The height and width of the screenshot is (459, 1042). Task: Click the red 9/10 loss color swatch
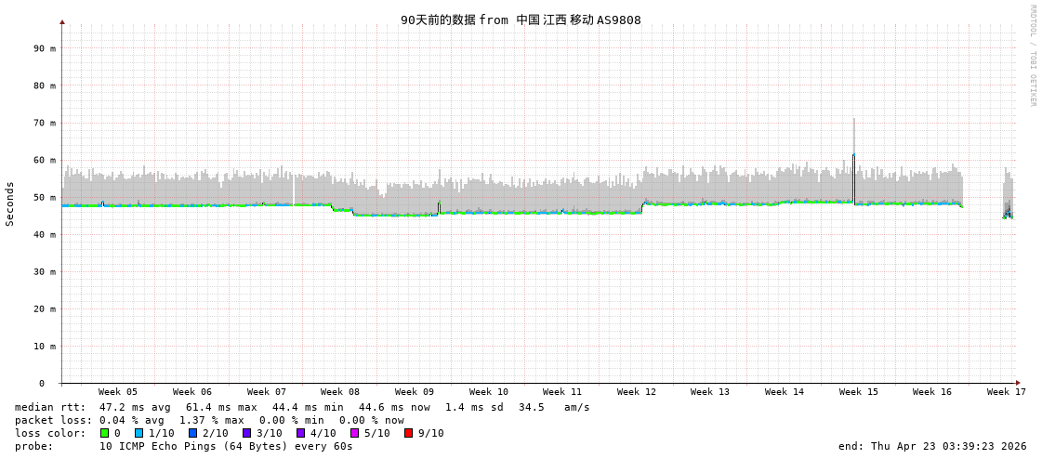click(x=408, y=433)
